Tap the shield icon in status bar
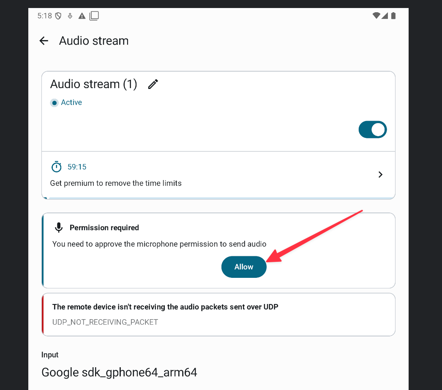The height and width of the screenshot is (390, 442). click(59, 16)
